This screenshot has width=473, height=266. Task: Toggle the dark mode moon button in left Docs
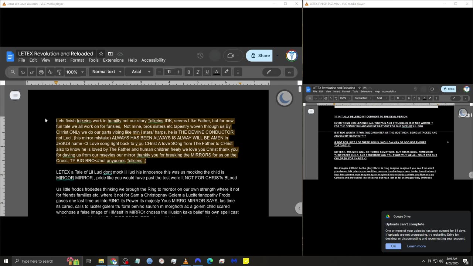[285, 98]
